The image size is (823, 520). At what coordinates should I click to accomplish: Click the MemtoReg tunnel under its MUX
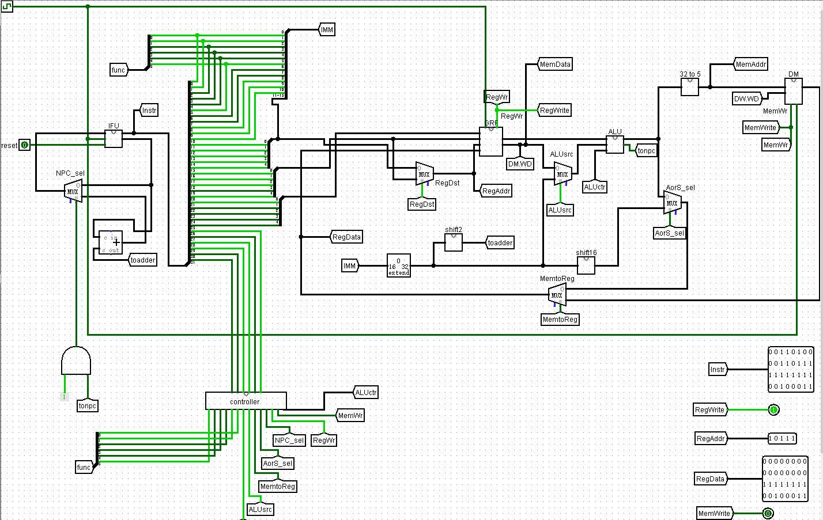(x=560, y=320)
